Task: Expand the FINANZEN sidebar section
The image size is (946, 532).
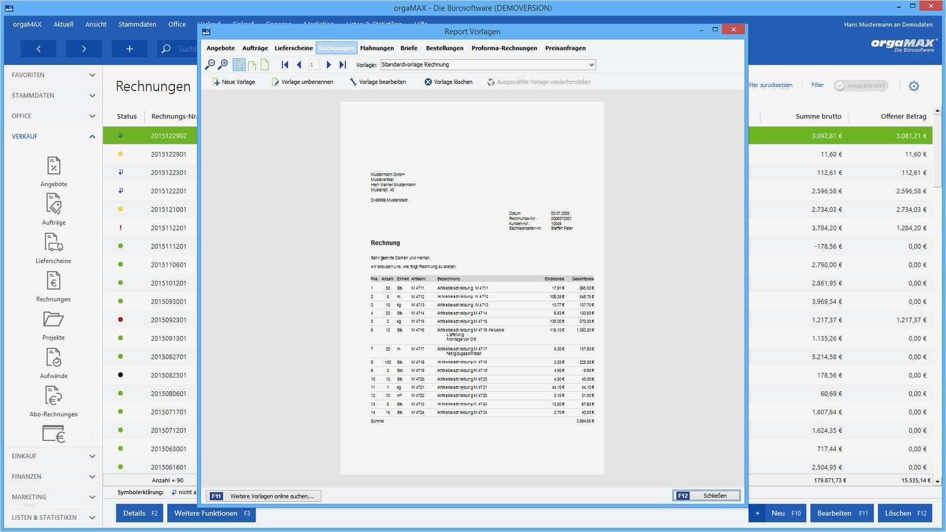Action: [53, 476]
